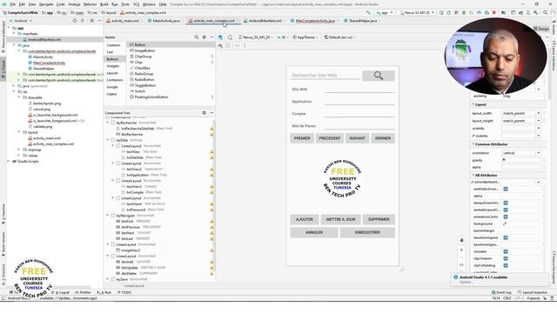The height and width of the screenshot is (313, 557).
Task: Open the Nexus device selector in main toolbar
Action: pos(417,12)
